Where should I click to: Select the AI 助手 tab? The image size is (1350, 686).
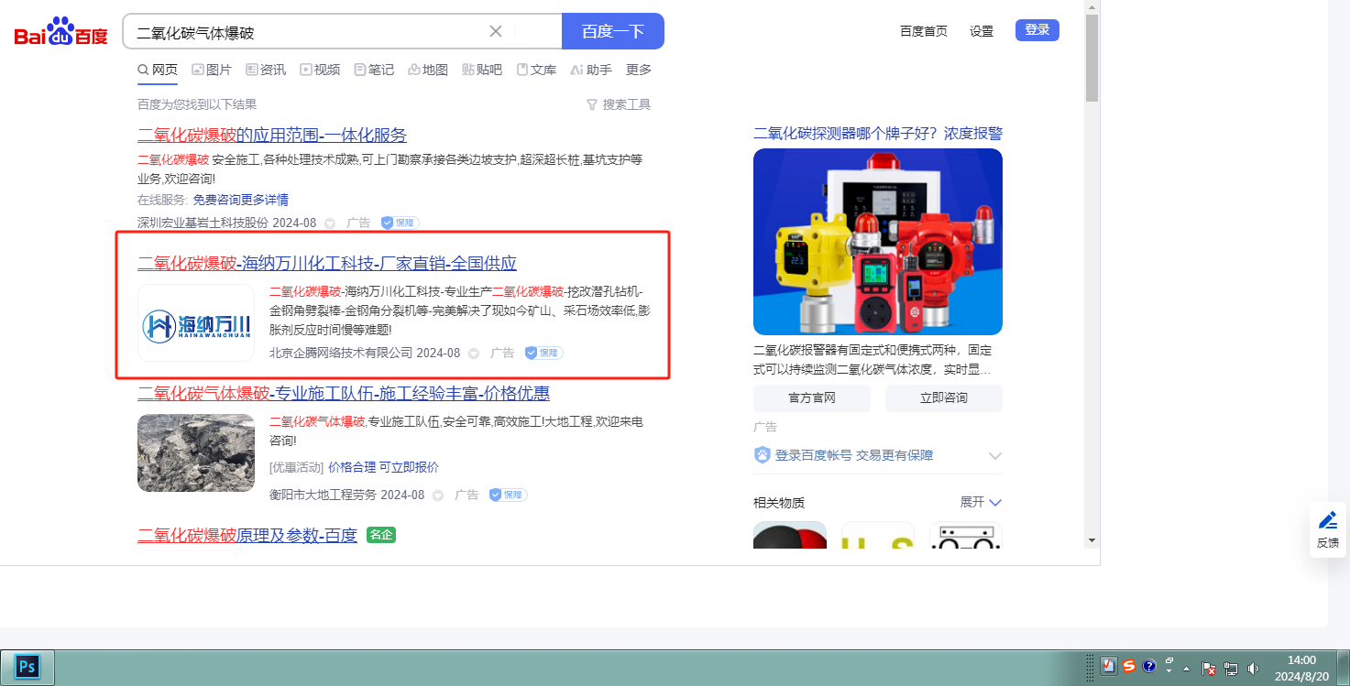click(x=591, y=70)
